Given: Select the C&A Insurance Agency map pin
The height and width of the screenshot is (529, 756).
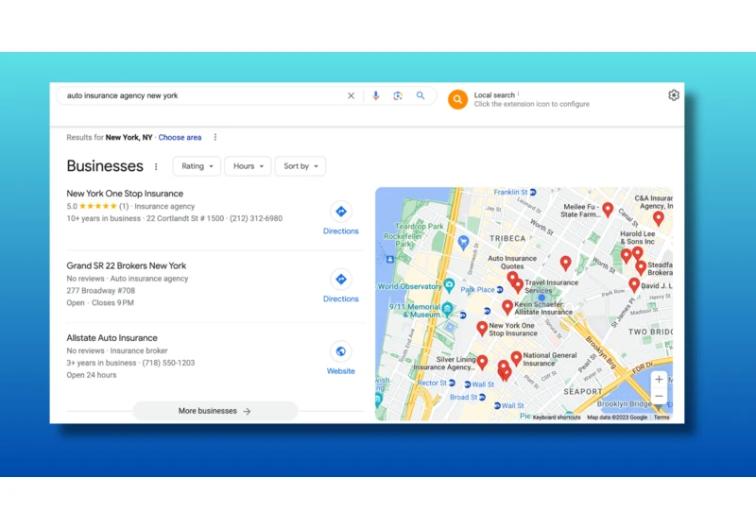Looking at the screenshot, I should pos(658,218).
